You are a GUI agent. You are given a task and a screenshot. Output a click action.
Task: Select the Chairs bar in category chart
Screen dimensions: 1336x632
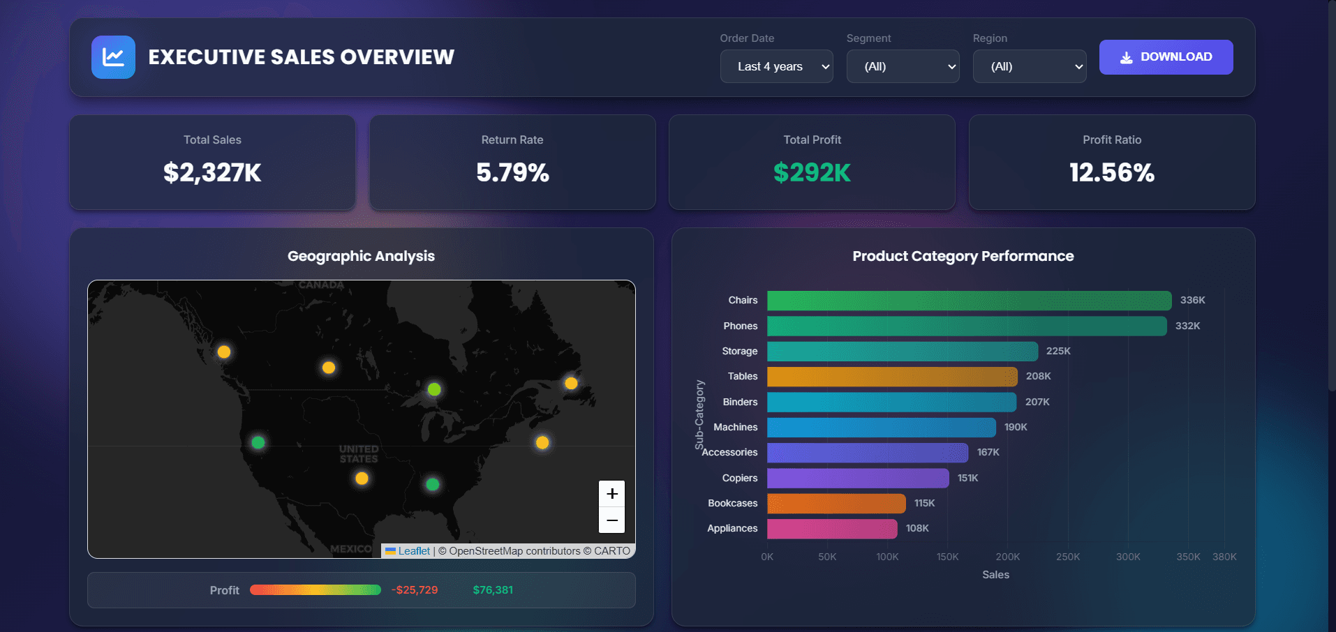coord(969,300)
